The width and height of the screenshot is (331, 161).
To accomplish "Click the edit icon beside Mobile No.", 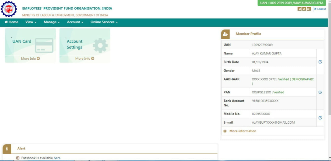I will click(x=320, y=118).
